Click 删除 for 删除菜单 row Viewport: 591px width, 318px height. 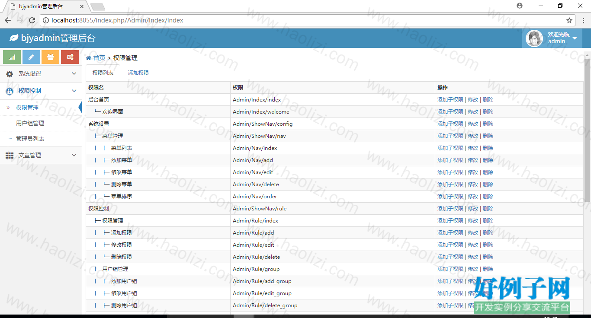(x=488, y=184)
